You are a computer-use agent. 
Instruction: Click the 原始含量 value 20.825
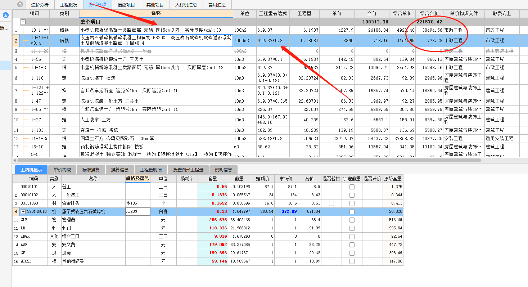(393, 212)
